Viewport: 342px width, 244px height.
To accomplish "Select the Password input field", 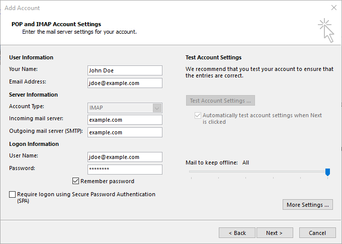I will (125, 170).
